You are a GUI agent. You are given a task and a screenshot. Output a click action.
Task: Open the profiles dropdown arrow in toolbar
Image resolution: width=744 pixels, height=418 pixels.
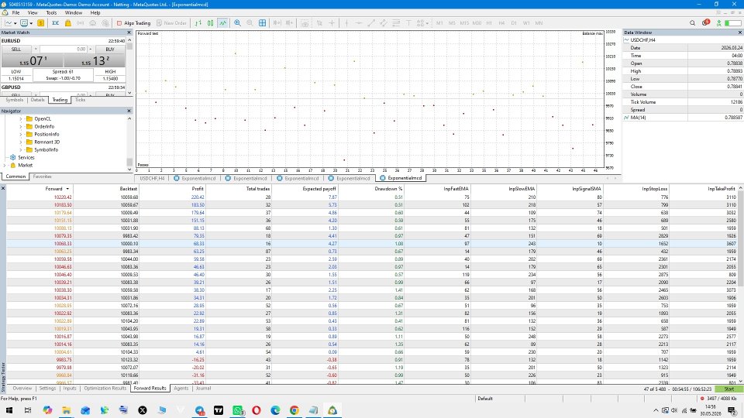[31, 23]
